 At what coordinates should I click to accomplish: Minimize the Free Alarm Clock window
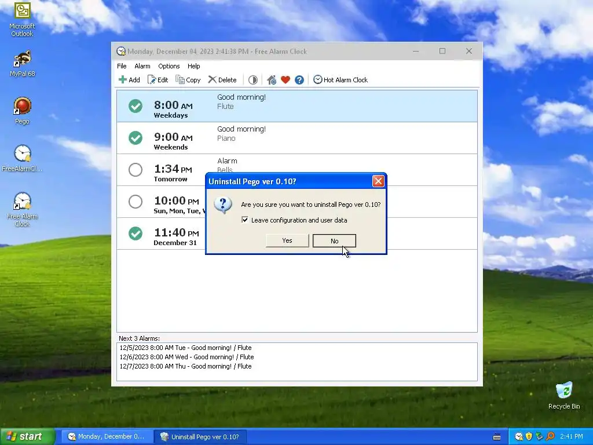pos(416,51)
